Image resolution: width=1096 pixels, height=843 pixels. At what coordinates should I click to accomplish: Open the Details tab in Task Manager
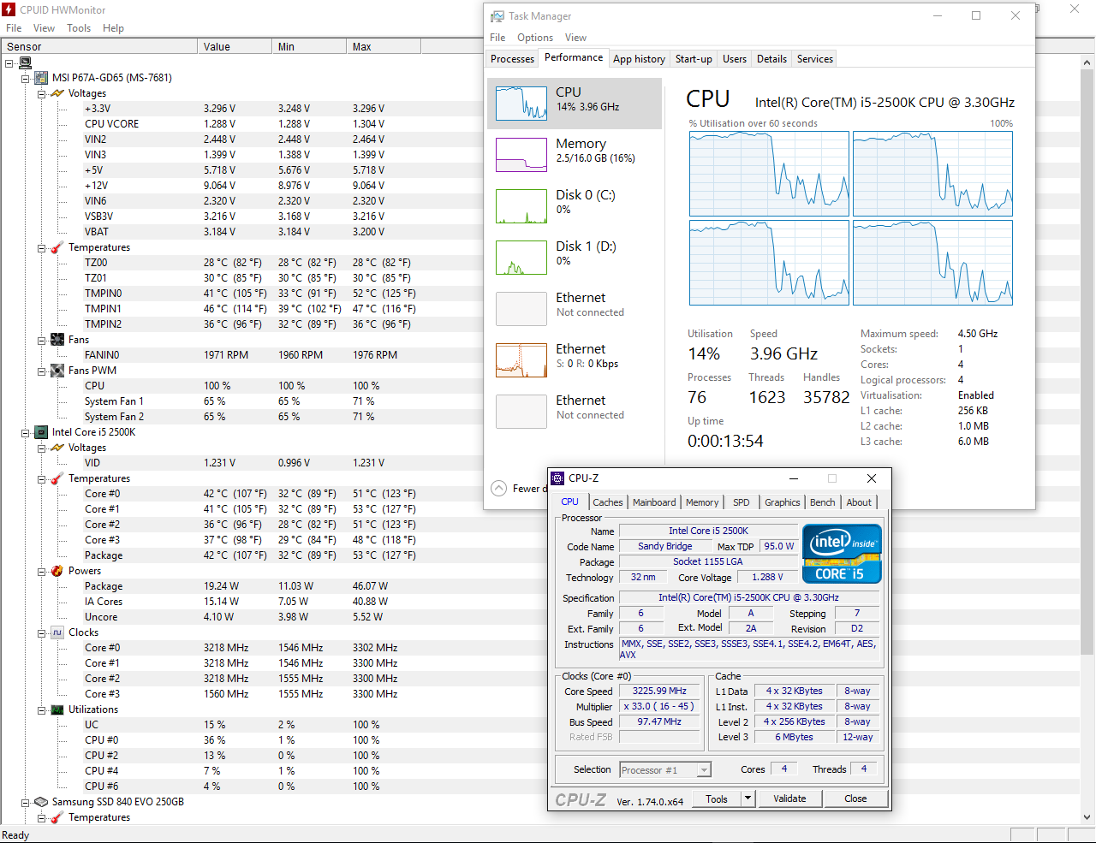[x=771, y=59]
